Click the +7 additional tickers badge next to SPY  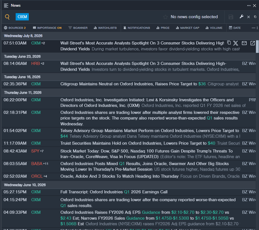42,151
